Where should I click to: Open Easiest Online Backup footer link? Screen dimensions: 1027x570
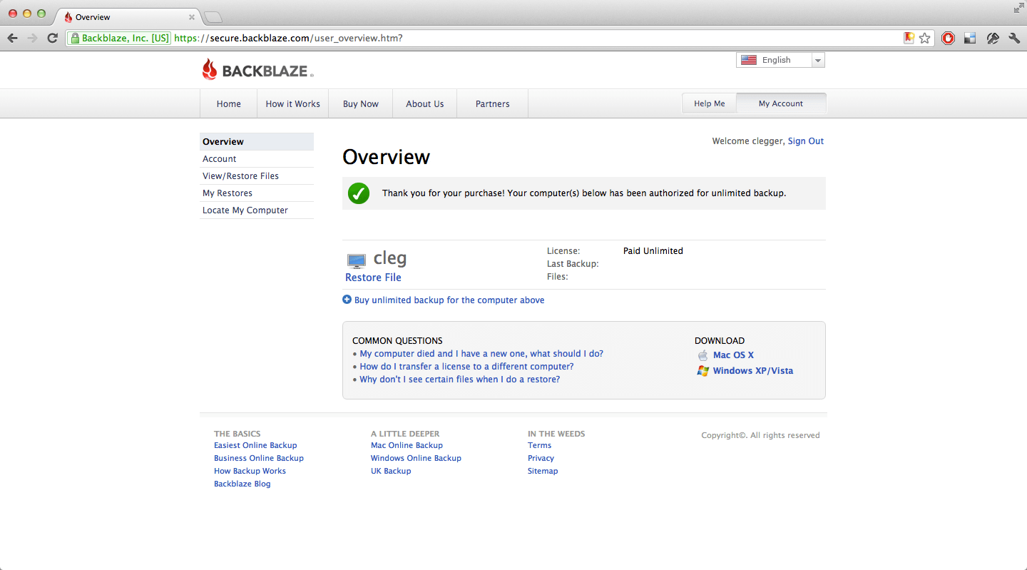coord(255,445)
